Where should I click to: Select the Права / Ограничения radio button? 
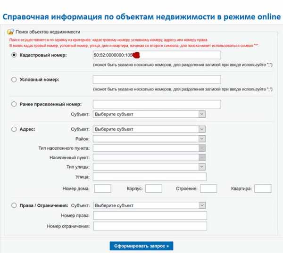point(14,205)
